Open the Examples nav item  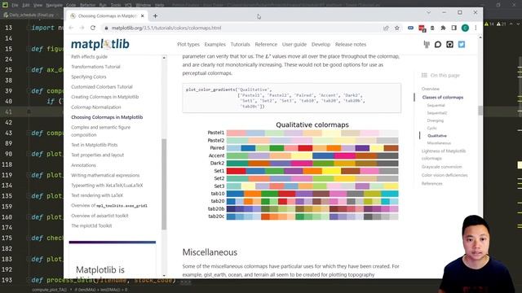coord(215,44)
